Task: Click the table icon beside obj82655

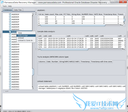Action: pyautogui.click(x=10, y=67)
